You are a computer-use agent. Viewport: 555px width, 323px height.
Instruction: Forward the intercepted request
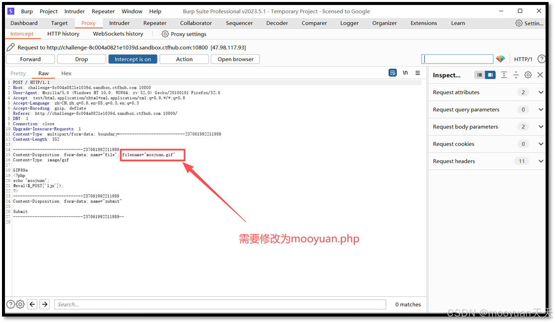click(30, 59)
